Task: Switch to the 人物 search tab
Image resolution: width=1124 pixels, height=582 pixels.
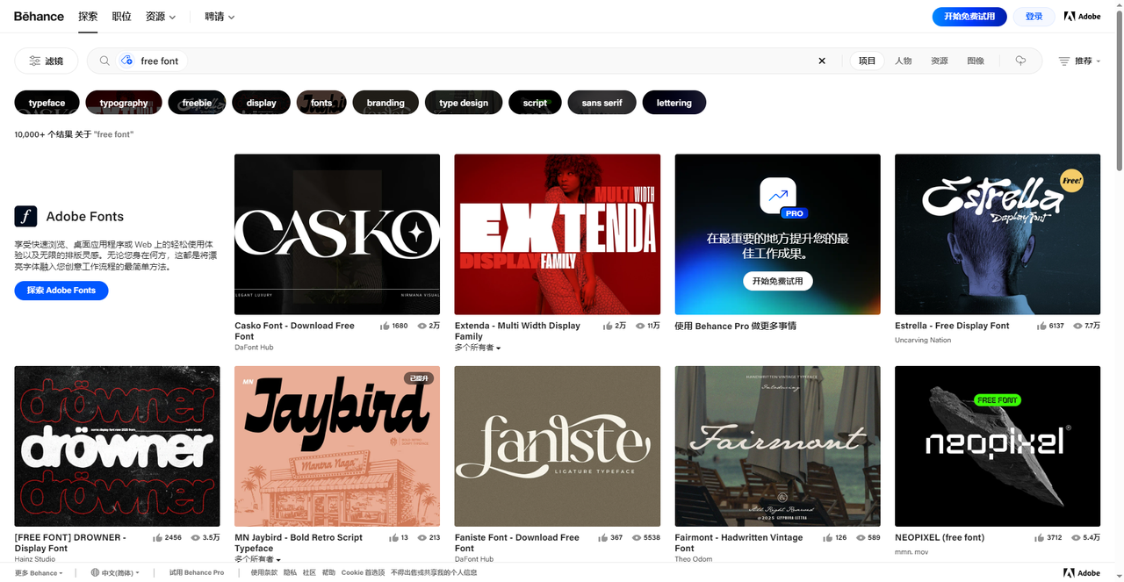Action: pos(903,61)
